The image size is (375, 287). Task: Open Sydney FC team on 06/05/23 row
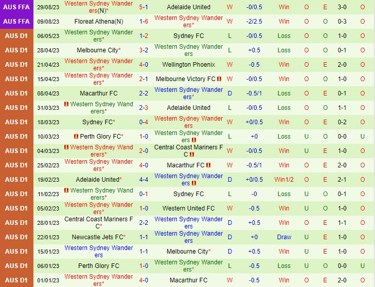pyautogui.click(x=188, y=36)
